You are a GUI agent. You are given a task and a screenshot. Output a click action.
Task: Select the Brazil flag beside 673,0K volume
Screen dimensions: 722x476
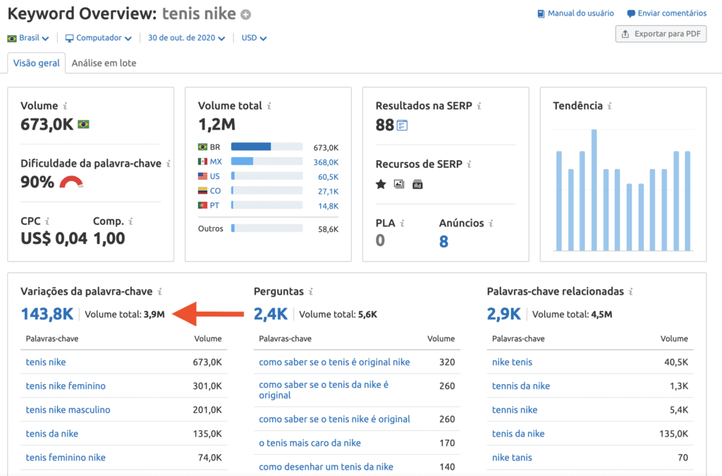pos(83,124)
